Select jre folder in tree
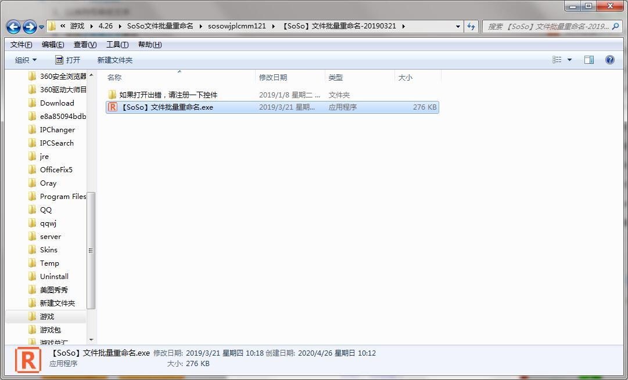The image size is (628, 380). pos(38,157)
